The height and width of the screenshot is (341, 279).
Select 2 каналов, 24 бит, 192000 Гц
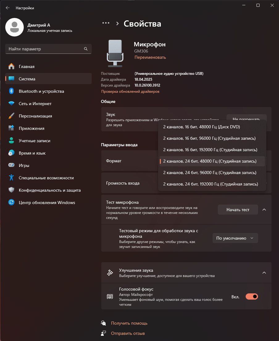[x=210, y=184]
